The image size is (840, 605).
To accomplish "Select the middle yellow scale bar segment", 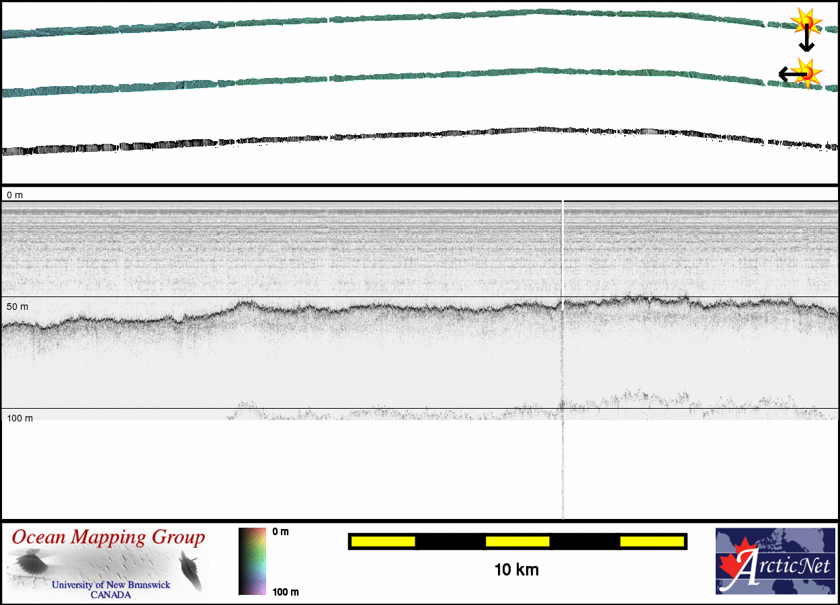I will coord(517,541).
